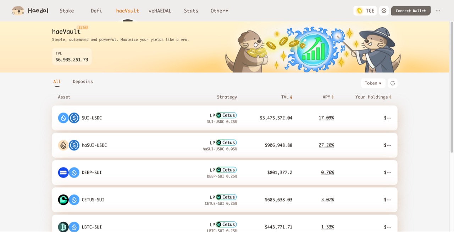
Task: Open the Stats page
Action: pyautogui.click(x=191, y=11)
